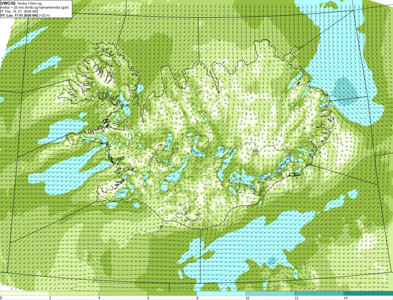
Task: Click the darker green 6–8 color scale segment
Action: (x=172, y=293)
